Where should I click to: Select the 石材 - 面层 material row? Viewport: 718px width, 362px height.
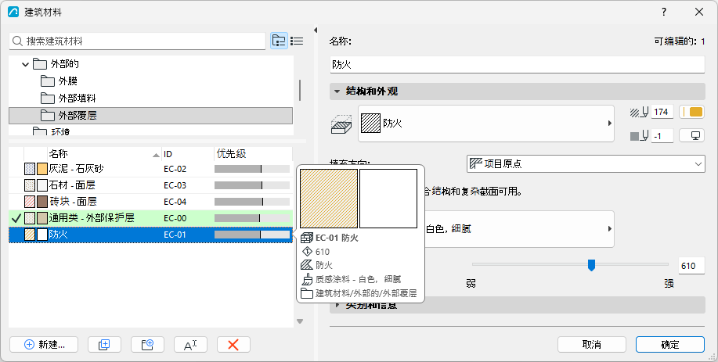point(150,185)
